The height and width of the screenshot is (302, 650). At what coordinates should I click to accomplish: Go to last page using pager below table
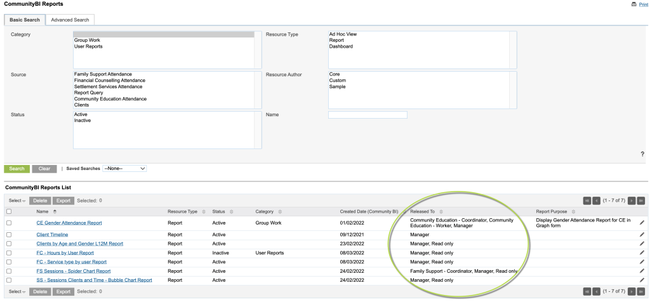pos(641,291)
